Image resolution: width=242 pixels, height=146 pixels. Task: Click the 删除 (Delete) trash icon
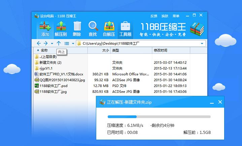coord(77,29)
